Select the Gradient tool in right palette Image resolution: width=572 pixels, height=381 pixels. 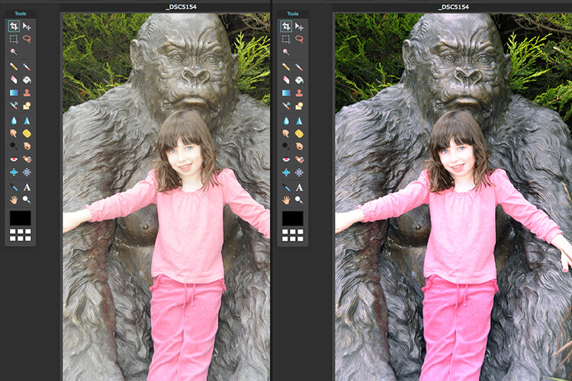pos(286,93)
